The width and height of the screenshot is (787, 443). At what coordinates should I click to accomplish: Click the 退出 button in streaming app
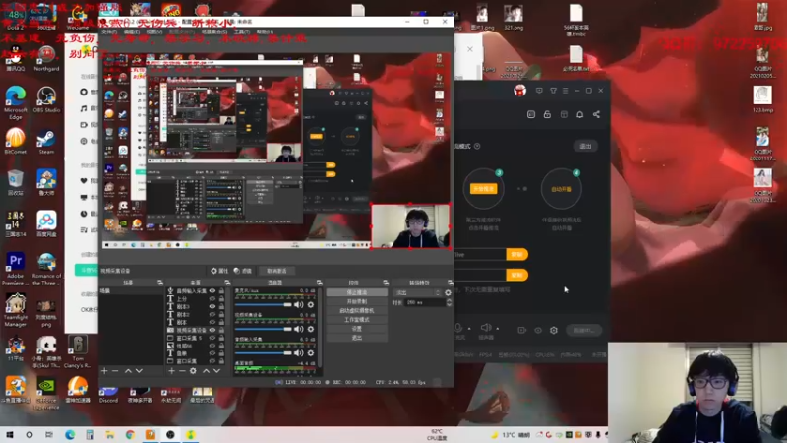coord(585,146)
